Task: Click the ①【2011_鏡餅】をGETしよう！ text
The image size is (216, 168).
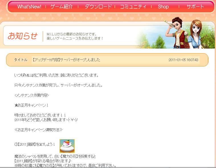Action: (x=35, y=144)
